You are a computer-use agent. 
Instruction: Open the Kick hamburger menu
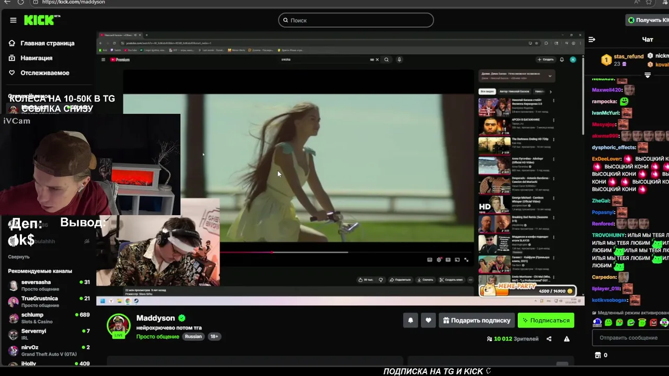click(x=13, y=20)
